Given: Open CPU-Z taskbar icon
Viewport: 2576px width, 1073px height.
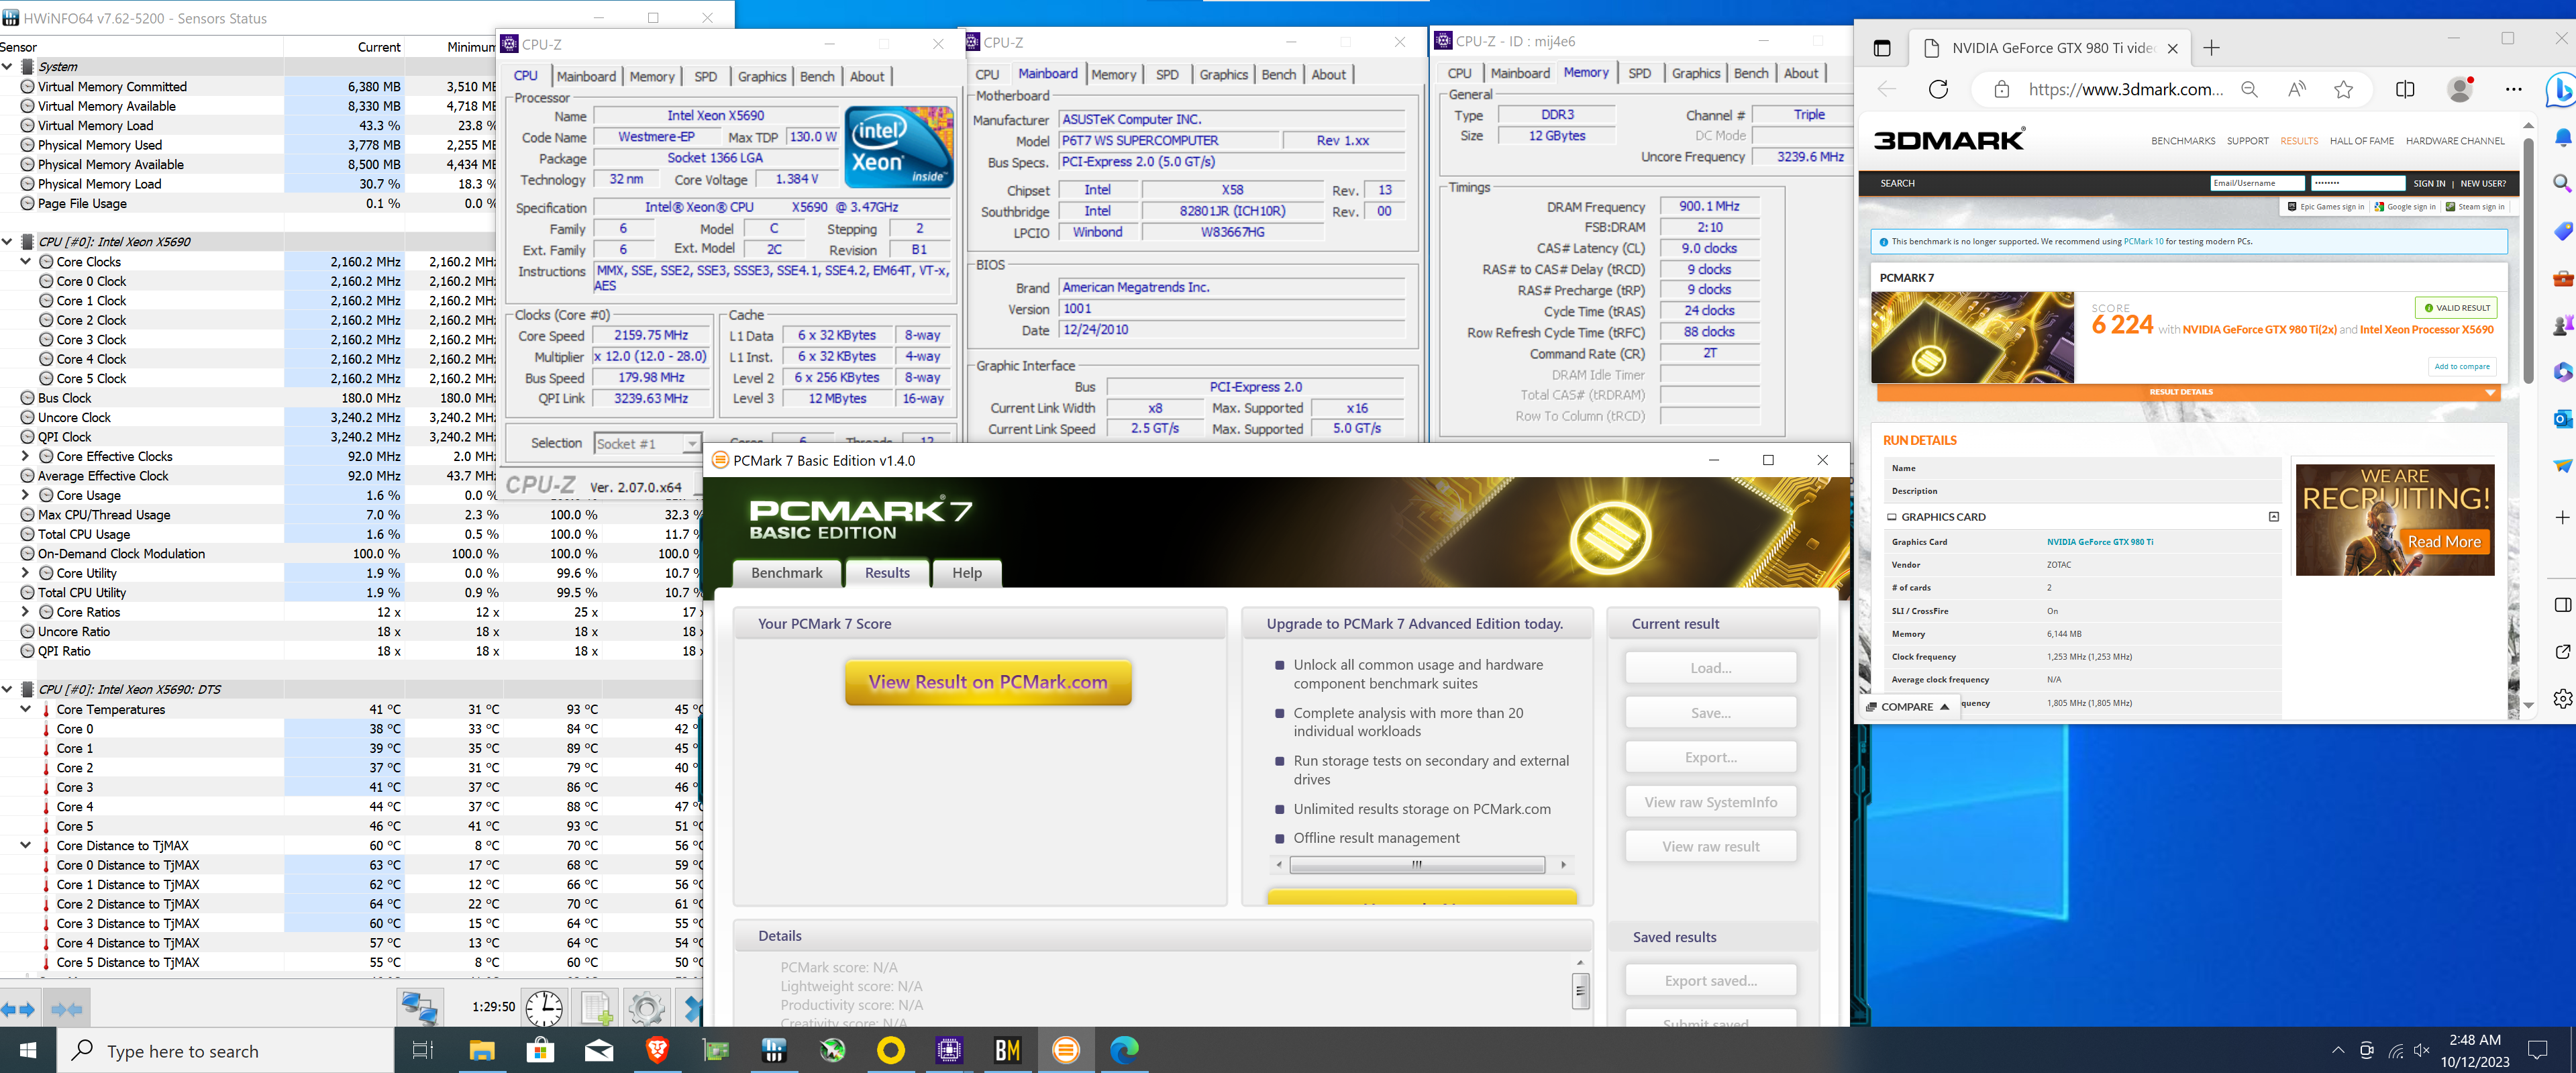Looking at the screenshot, I should click(x=949, y=1050).
